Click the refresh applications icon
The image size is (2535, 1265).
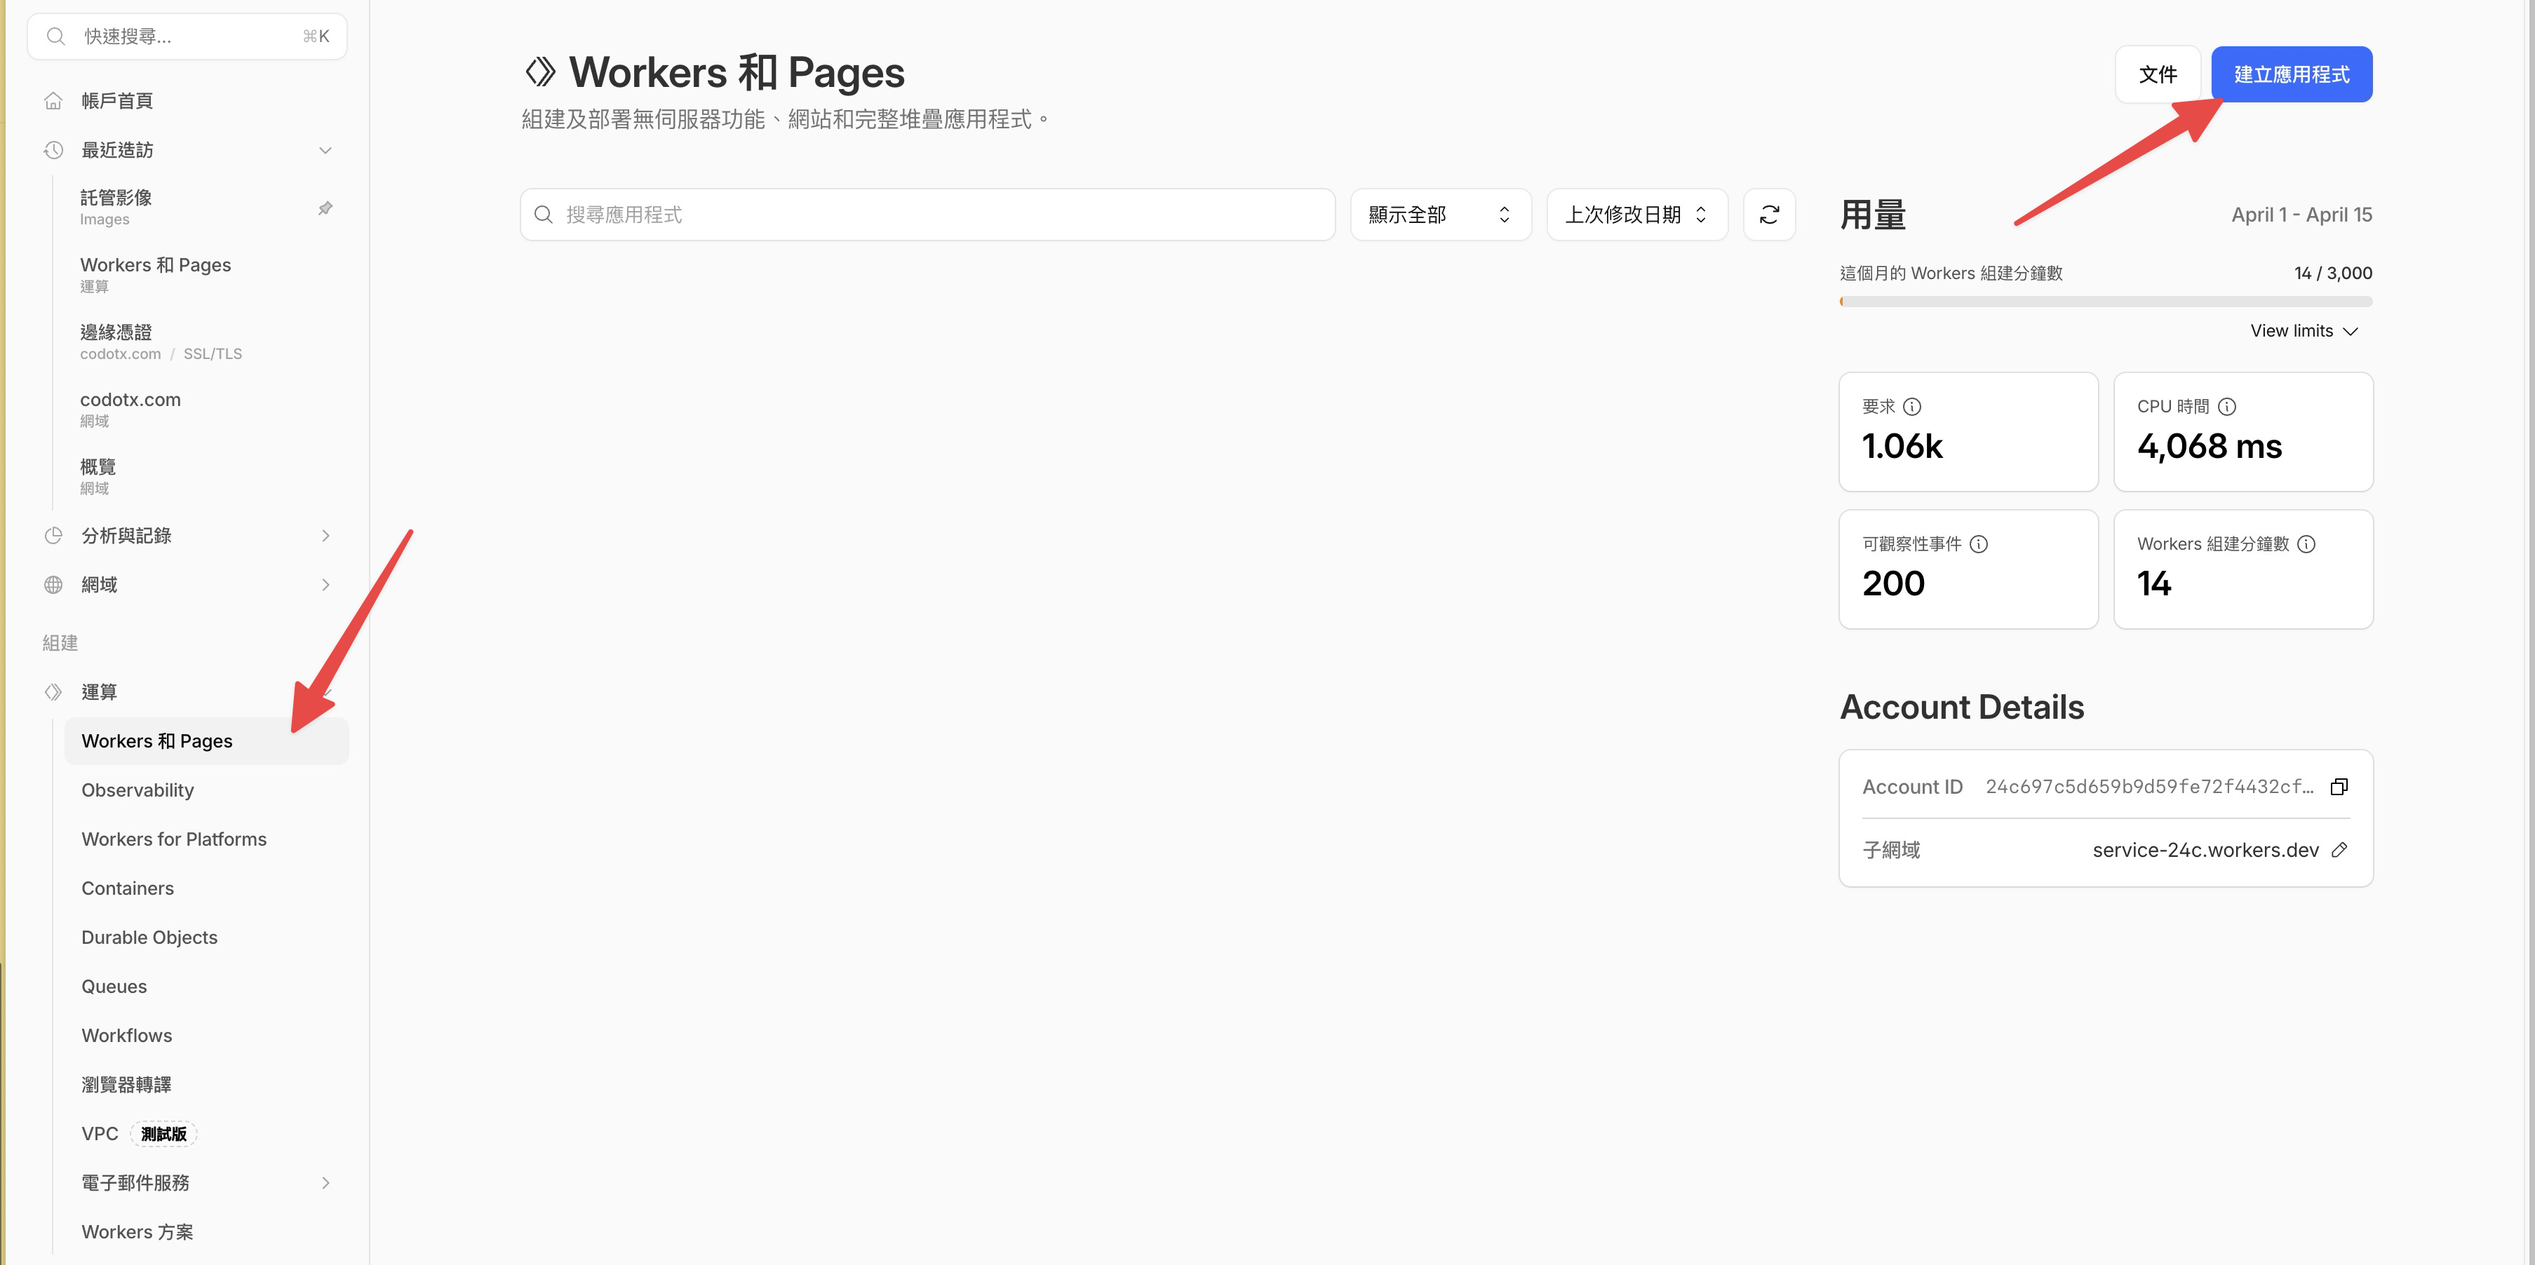[1768, 213]
